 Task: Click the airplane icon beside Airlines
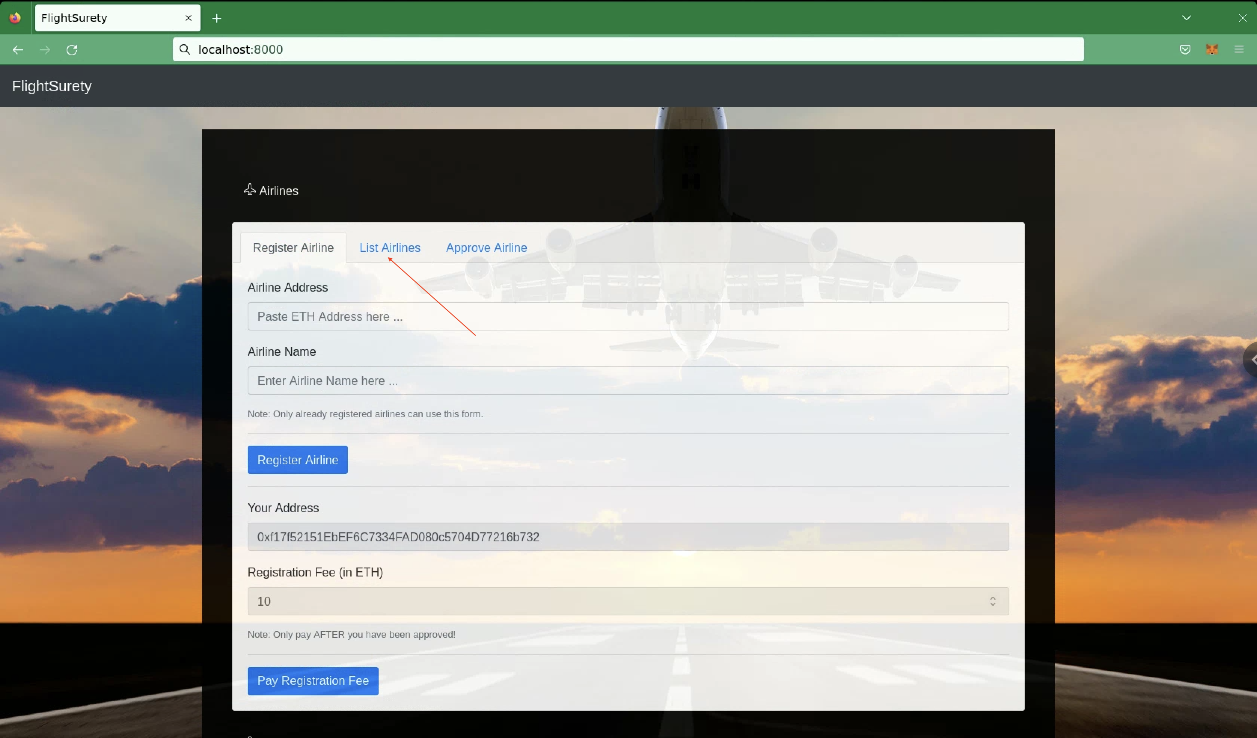(x=250, y=190)
